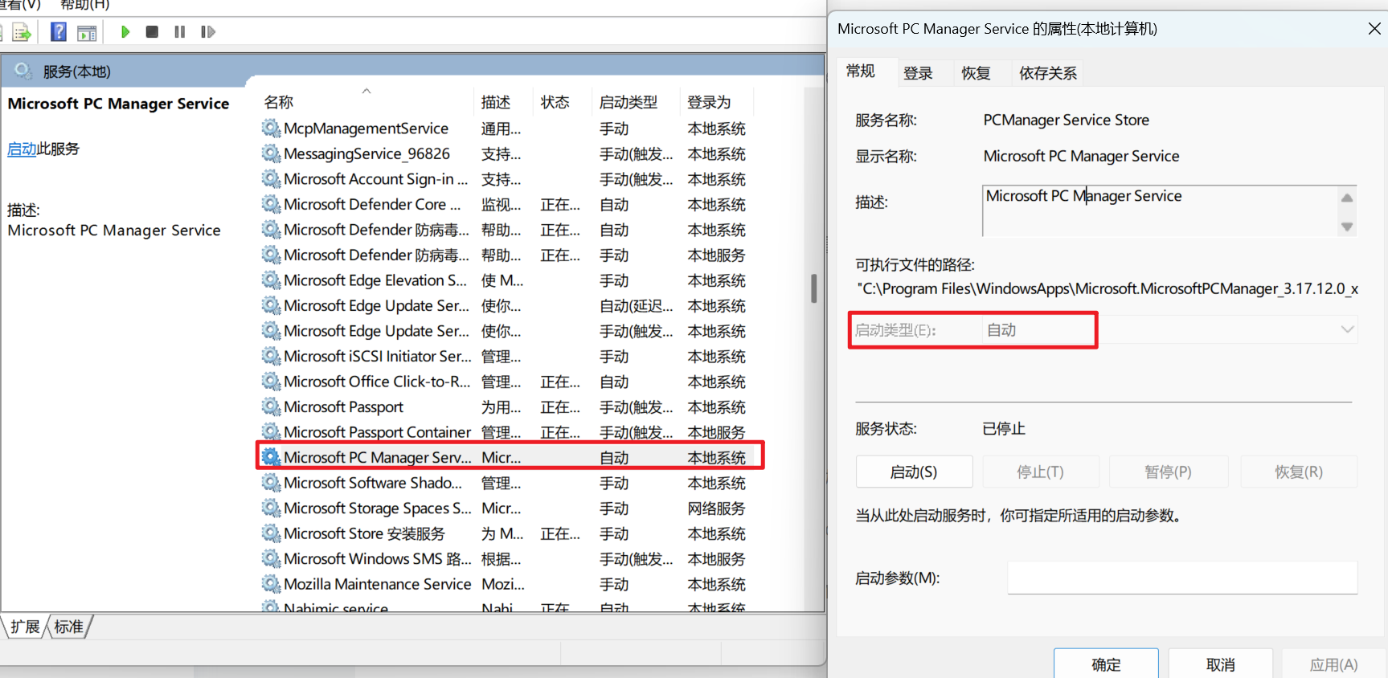
Task: Click the 服务(本地) header label
Action: [76, 71]
